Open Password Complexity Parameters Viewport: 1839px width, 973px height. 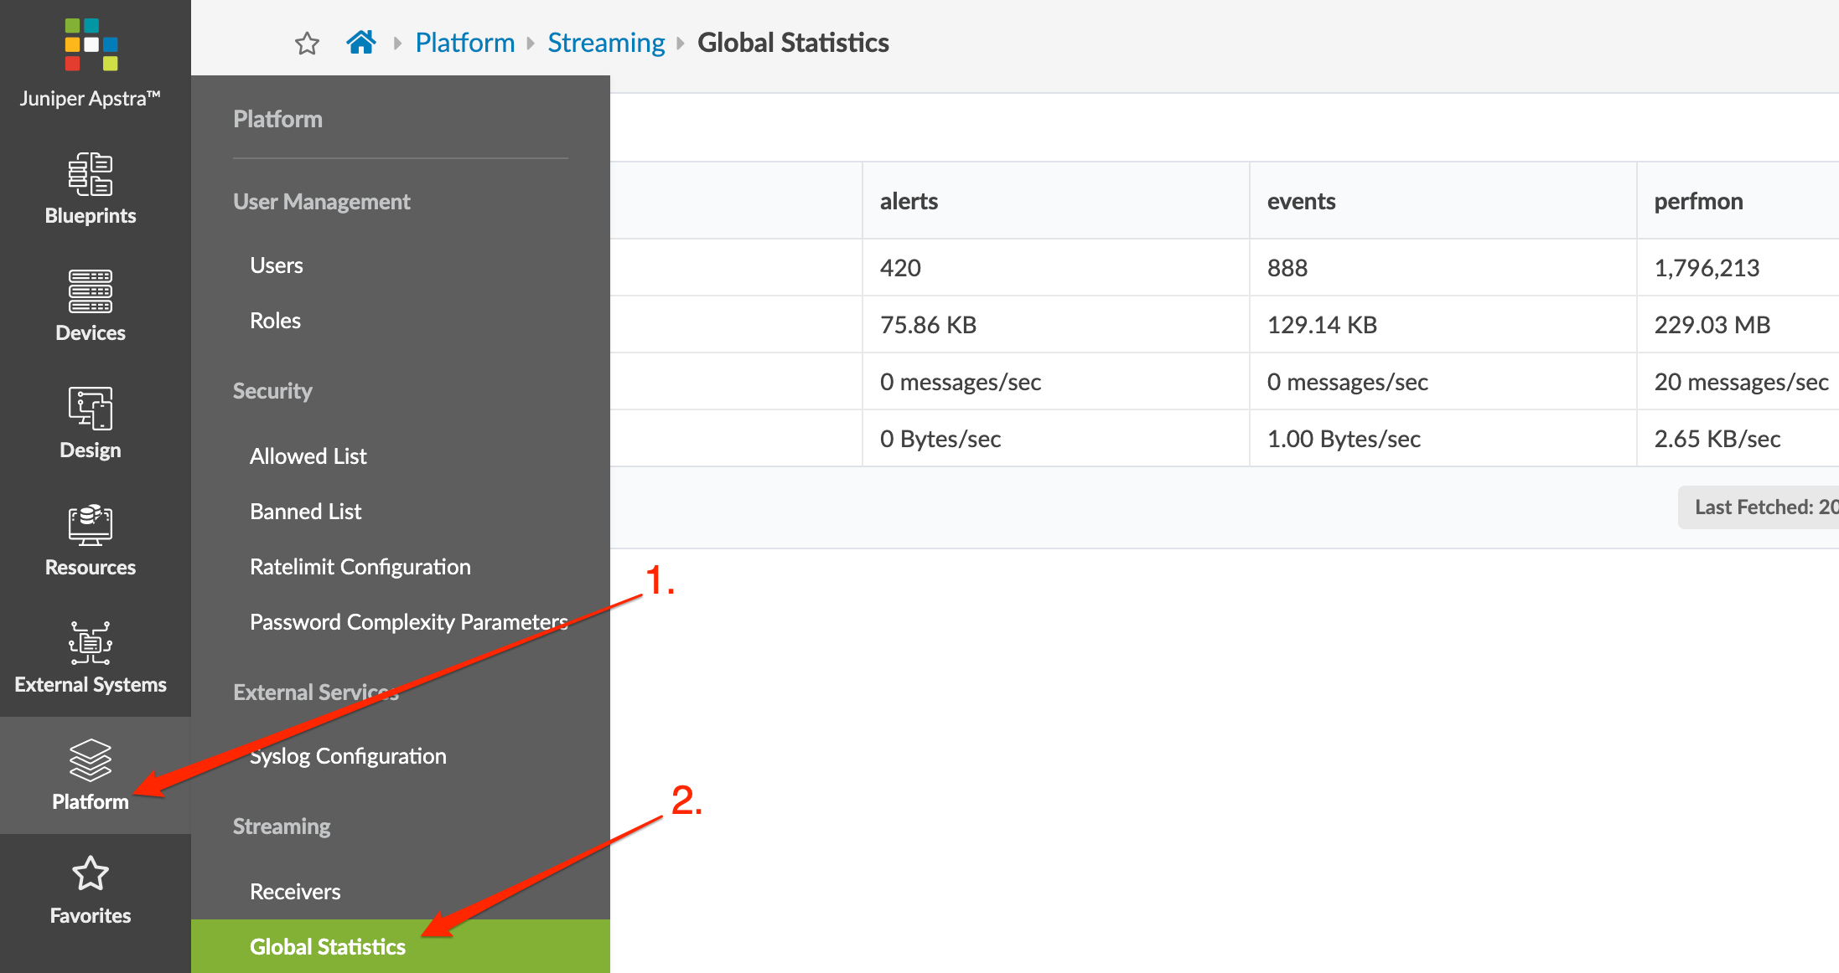tap(408, 622)
